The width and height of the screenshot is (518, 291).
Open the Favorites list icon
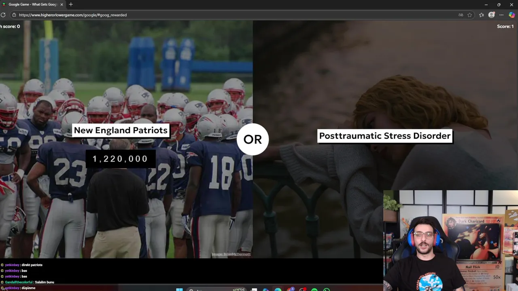pyautogui.click(x=481, y=15)
